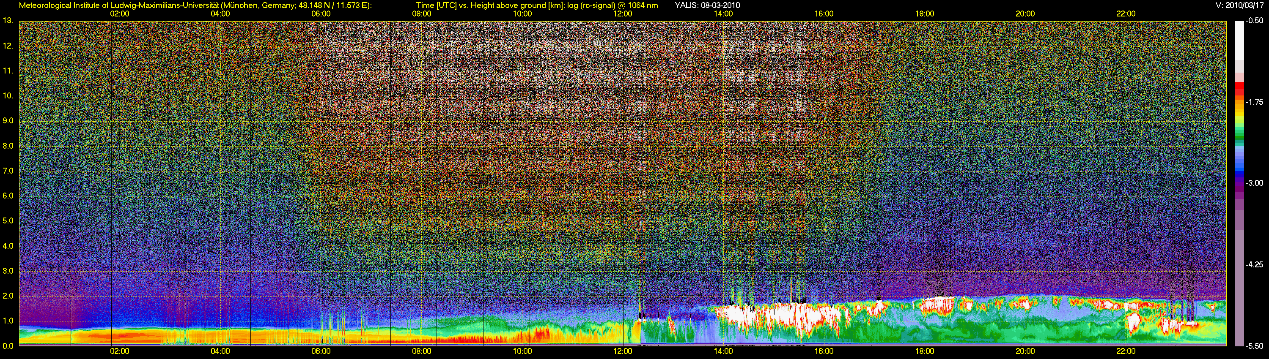Viewport: 1269px width, 359px height.
Task: Click the "0.0" height axis label
Action: point(8,346)
